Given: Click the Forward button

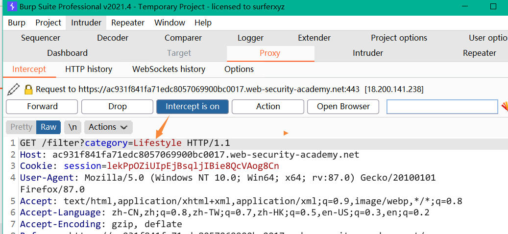Looking at the screenshot, I should tap(42, 107).
